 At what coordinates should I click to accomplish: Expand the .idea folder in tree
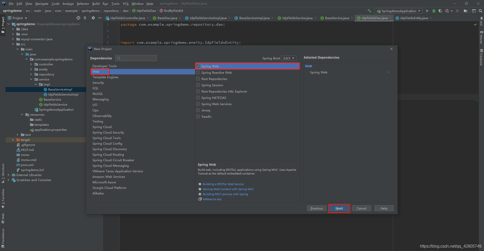tap(13, 29)
